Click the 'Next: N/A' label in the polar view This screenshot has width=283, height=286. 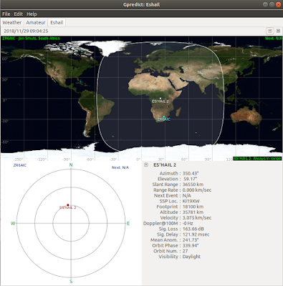click(x=120, y=167)
